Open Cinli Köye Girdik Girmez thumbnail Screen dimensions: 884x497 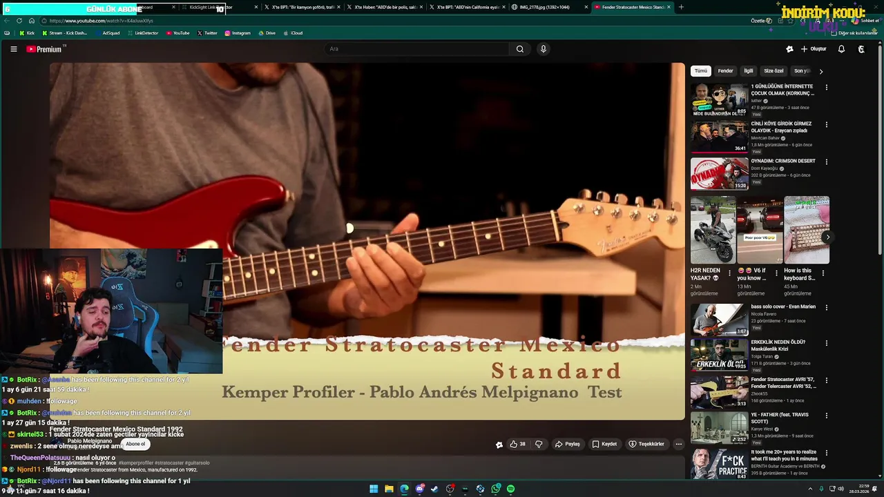point(719,137)
